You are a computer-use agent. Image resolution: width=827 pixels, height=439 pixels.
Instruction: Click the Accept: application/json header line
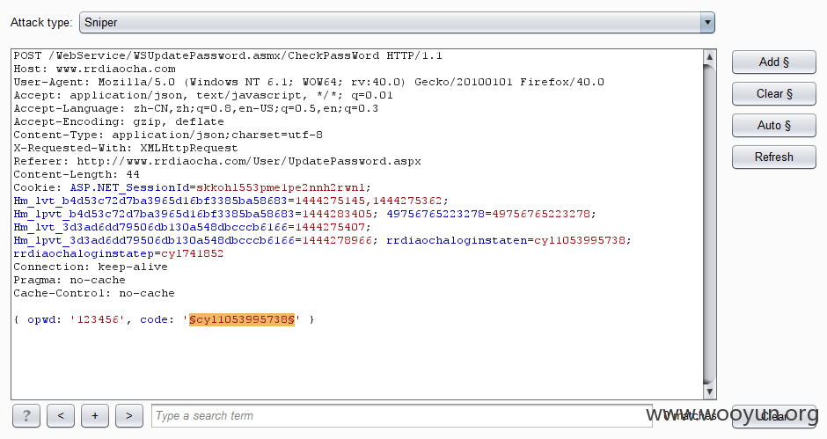203,96
